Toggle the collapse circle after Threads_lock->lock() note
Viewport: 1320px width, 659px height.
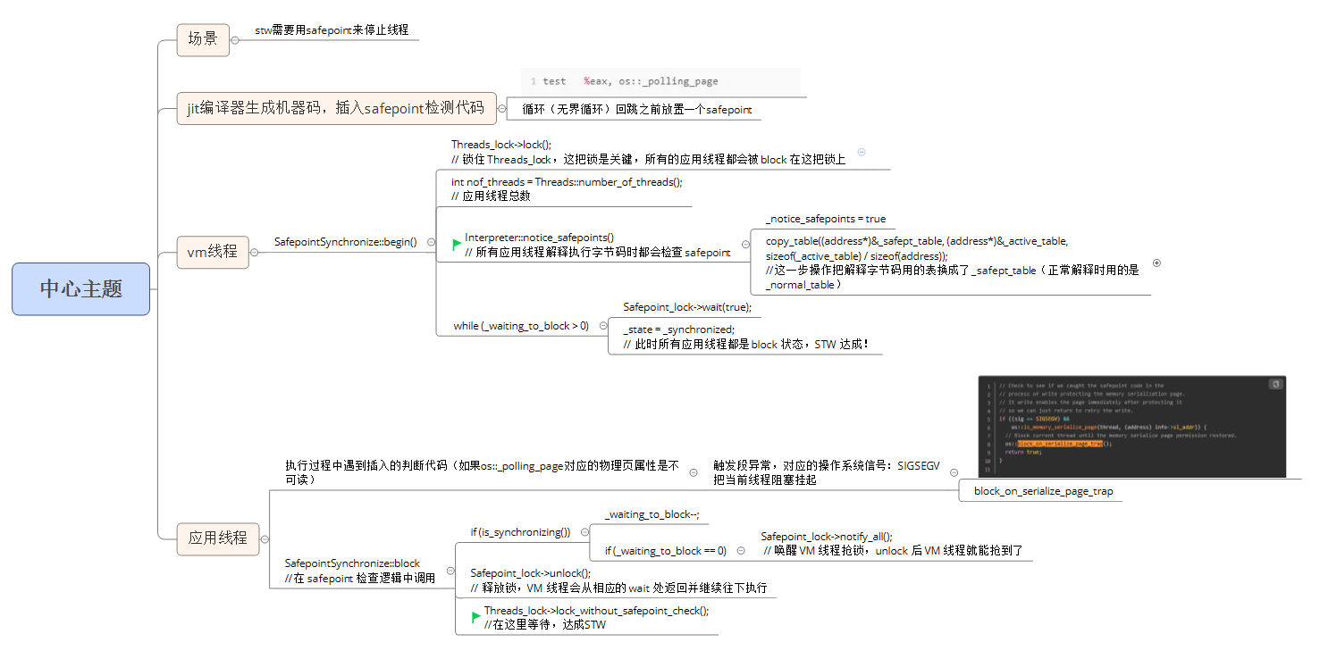[x=862, y=152]
